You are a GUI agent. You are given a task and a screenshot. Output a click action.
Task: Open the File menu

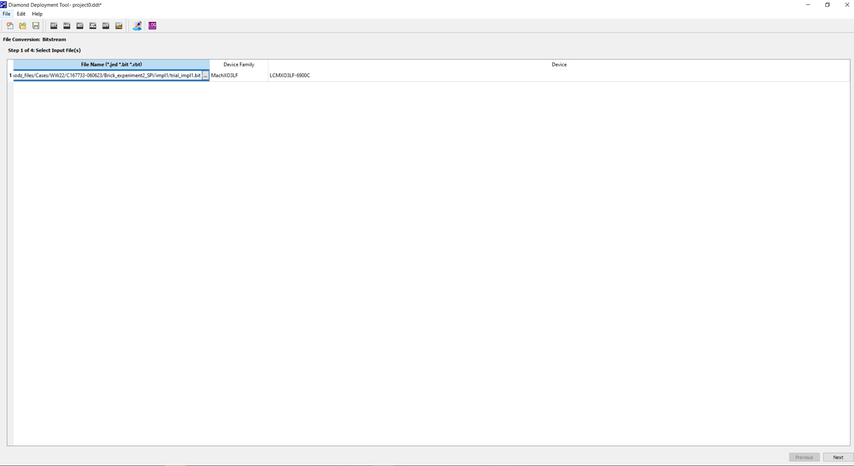click(x=7, y=14)
